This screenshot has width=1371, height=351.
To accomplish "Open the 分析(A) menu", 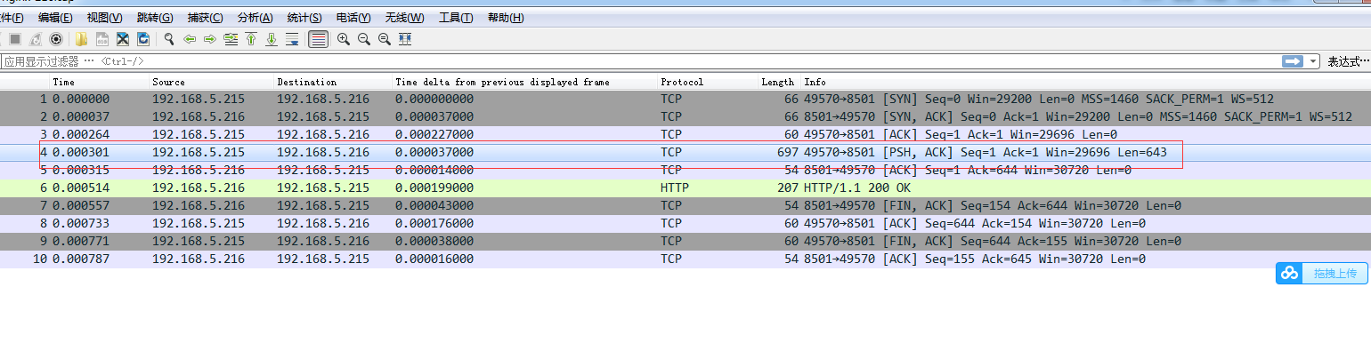I will point(256,18).
